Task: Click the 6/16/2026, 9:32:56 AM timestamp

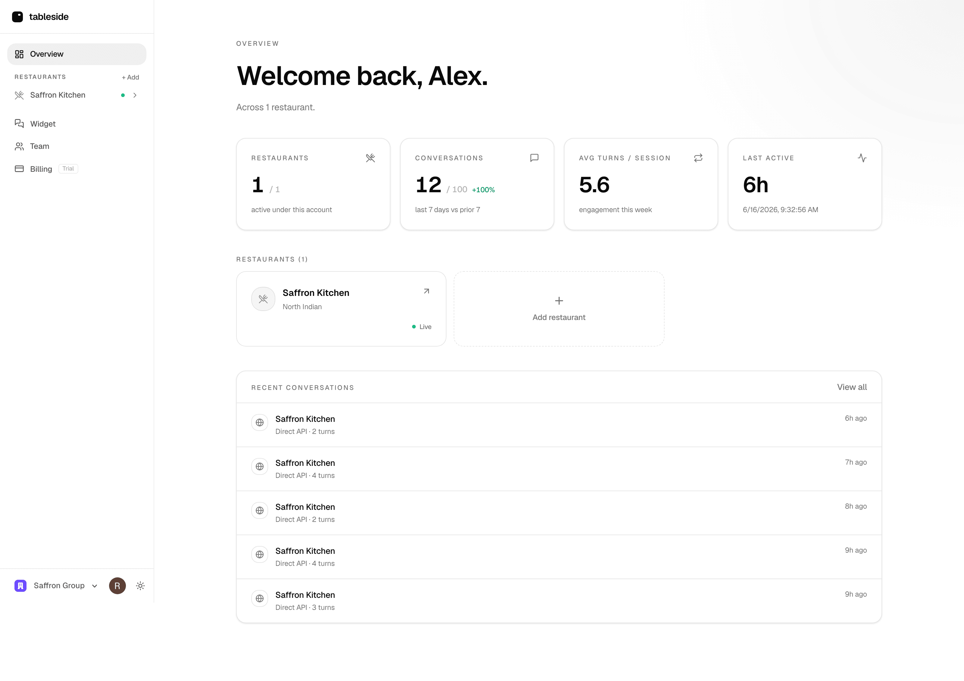Action: (780, 209)
